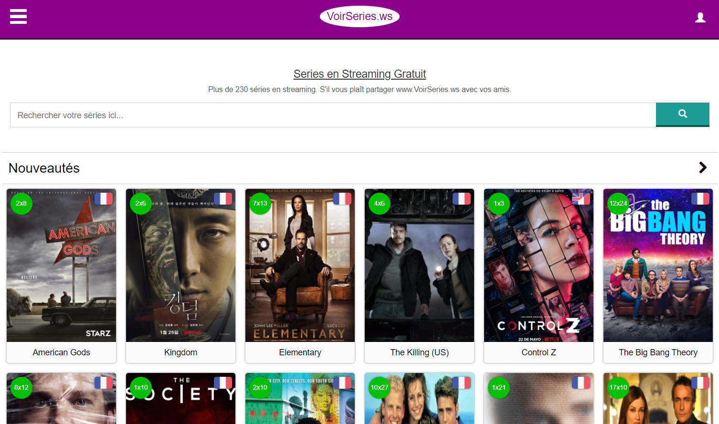719x424 pixels.
Task: Open the 'Series en Streaming Gratuit' heading link
Action: click(359, 74)
